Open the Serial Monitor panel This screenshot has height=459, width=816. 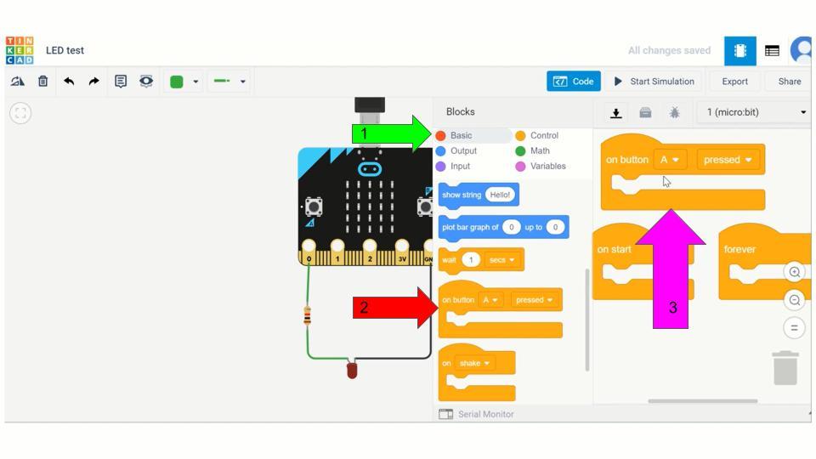[x=476, y=414]
